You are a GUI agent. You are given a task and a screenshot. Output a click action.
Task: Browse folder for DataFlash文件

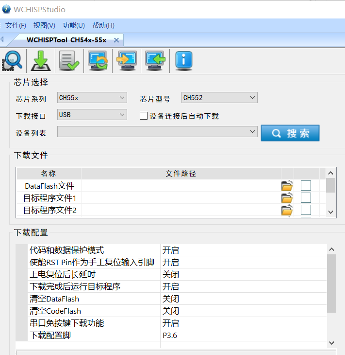(x=287, y=186)
